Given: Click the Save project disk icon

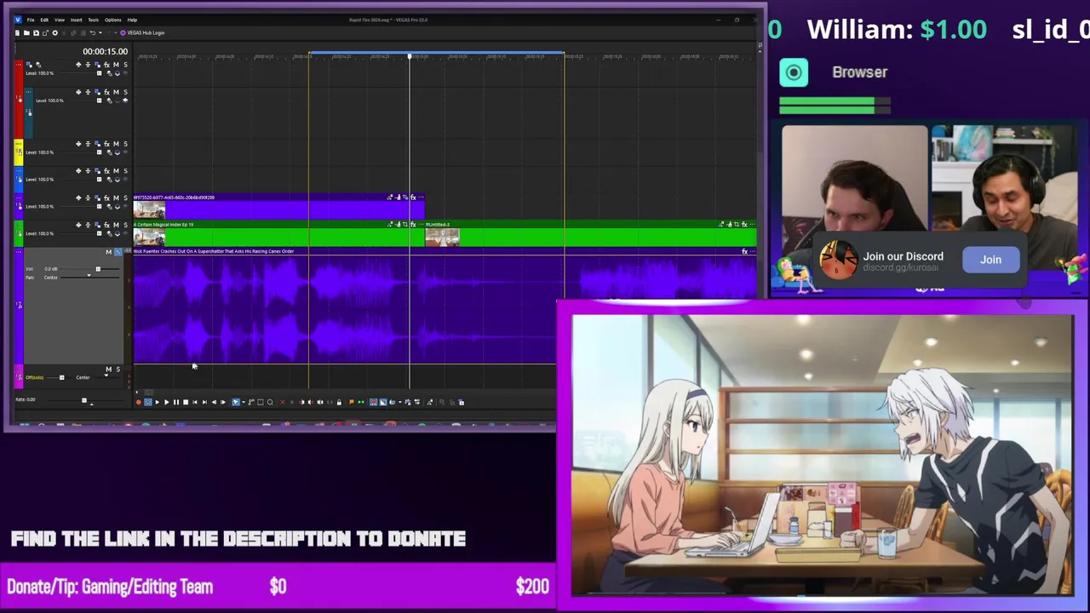Looking at the screenshot, I should pos(36,33).
